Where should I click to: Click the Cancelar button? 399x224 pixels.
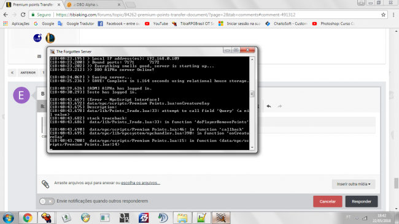[328, 201]
